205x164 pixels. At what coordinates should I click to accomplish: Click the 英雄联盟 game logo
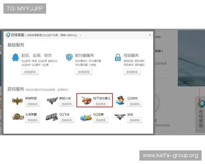[x=17, y=101]
